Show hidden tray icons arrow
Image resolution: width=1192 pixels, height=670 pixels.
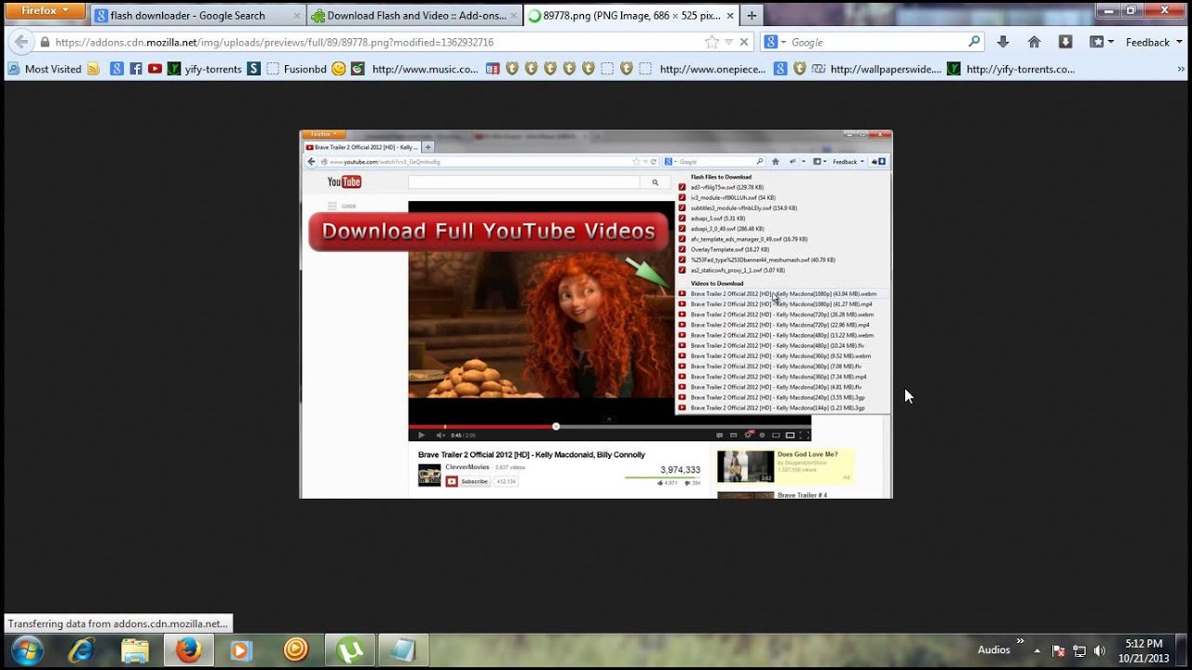click(1037, 650)
